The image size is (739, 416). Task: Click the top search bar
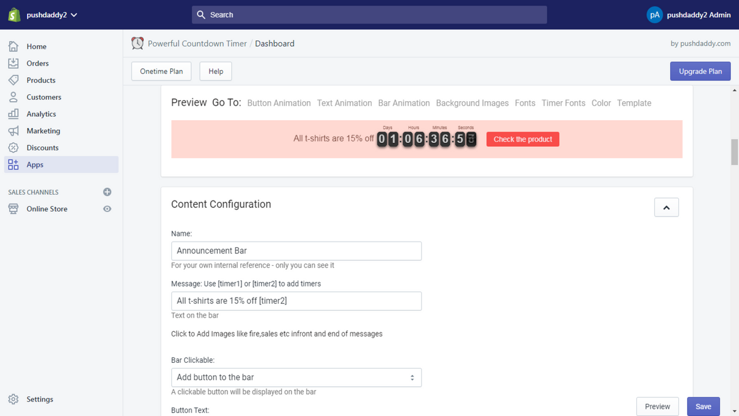369,15
